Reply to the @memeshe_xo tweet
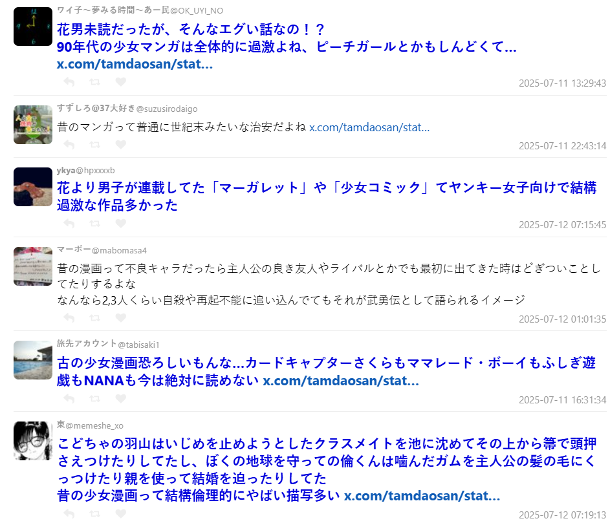This screenshot has width=610, height=523. pos(69,513)
